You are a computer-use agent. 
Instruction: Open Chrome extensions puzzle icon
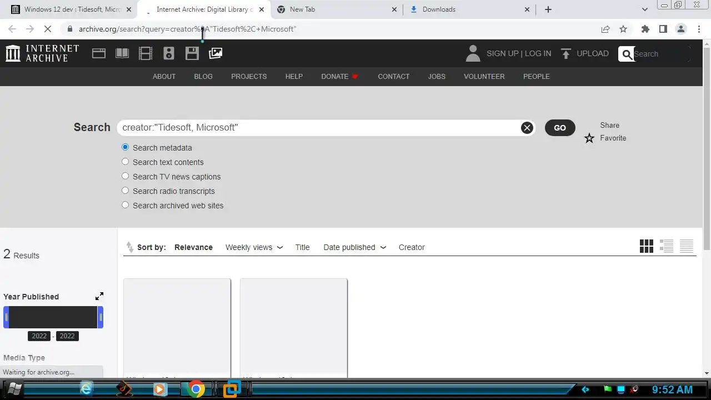645,29
